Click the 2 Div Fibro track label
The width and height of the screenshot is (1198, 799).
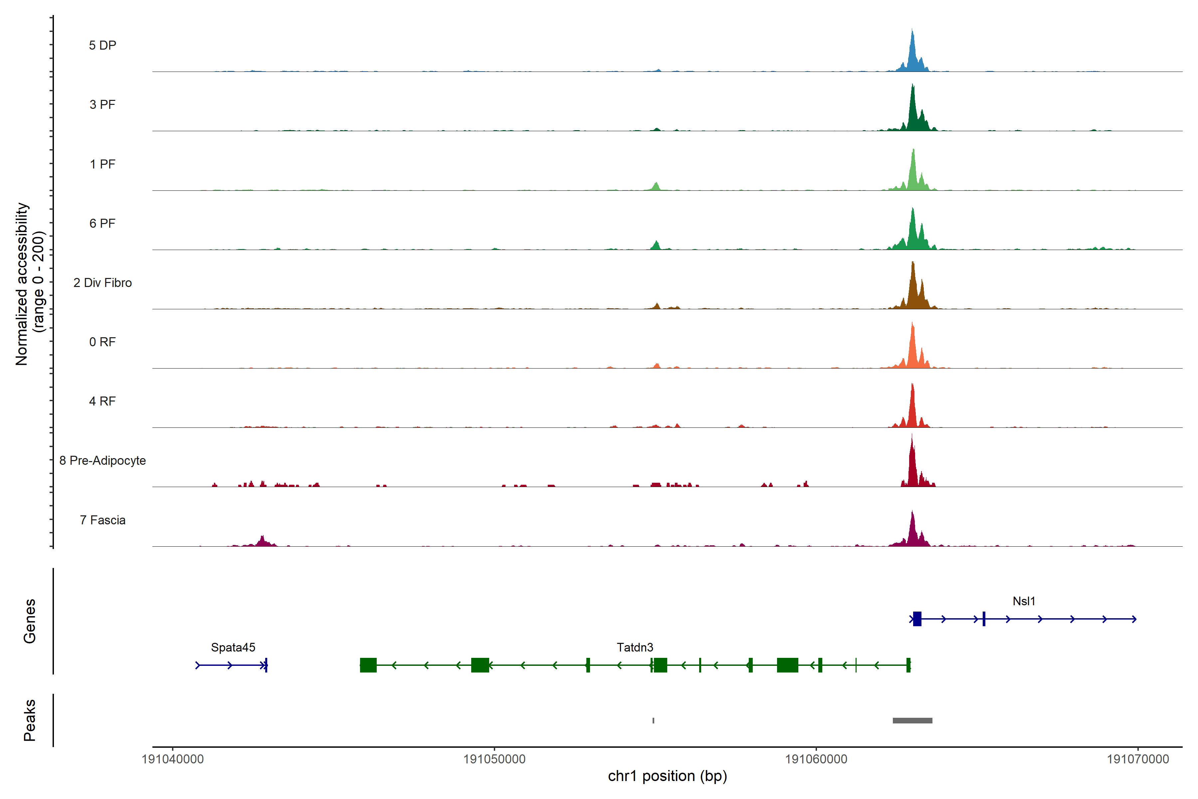(102, 283)
